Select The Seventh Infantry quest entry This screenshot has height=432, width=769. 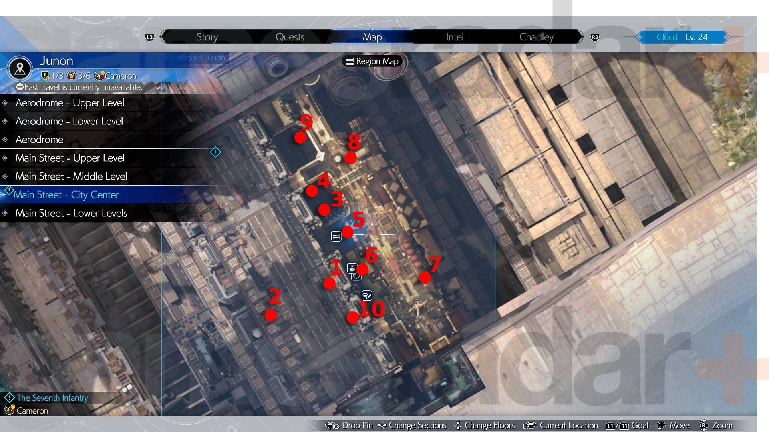point(52,398)
